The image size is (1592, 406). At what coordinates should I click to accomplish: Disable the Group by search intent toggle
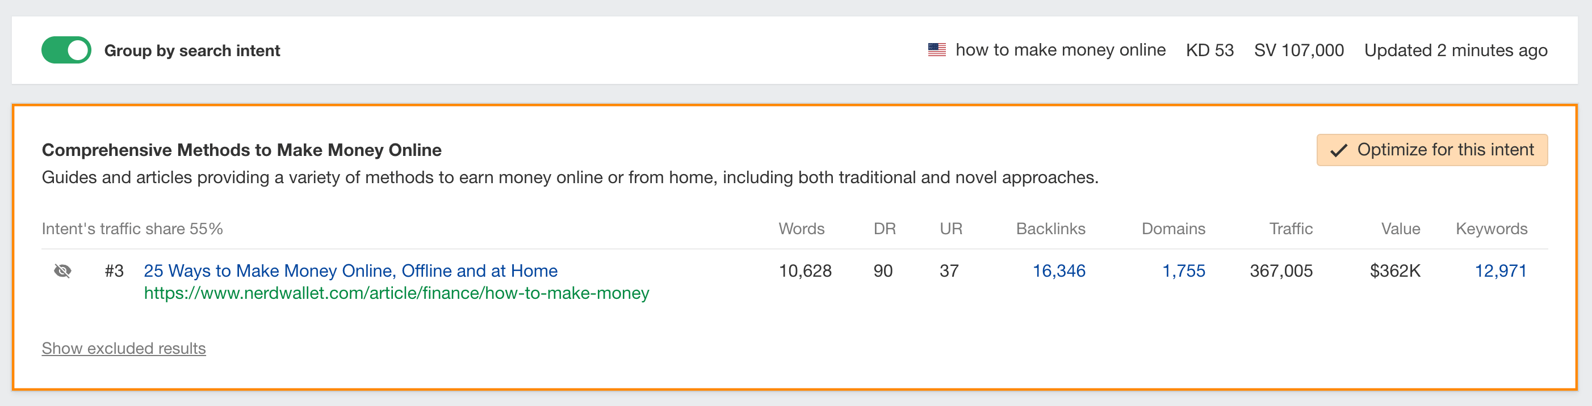click(x=66, y=50)
